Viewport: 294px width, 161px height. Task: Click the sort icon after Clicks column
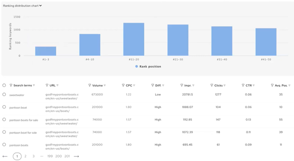click(225, 85)
